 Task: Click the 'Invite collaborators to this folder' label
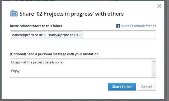coord(36,26)
